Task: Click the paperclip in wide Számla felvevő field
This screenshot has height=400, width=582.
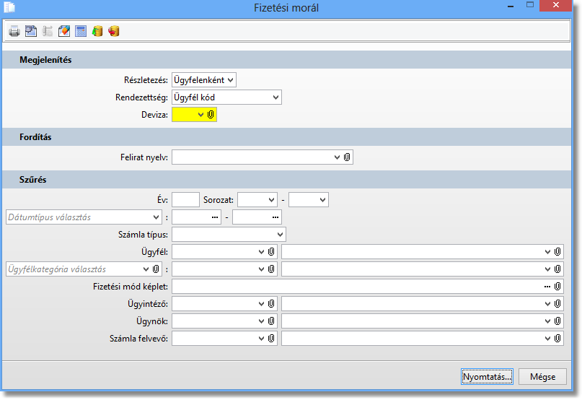Action: [x=557, y=339]
